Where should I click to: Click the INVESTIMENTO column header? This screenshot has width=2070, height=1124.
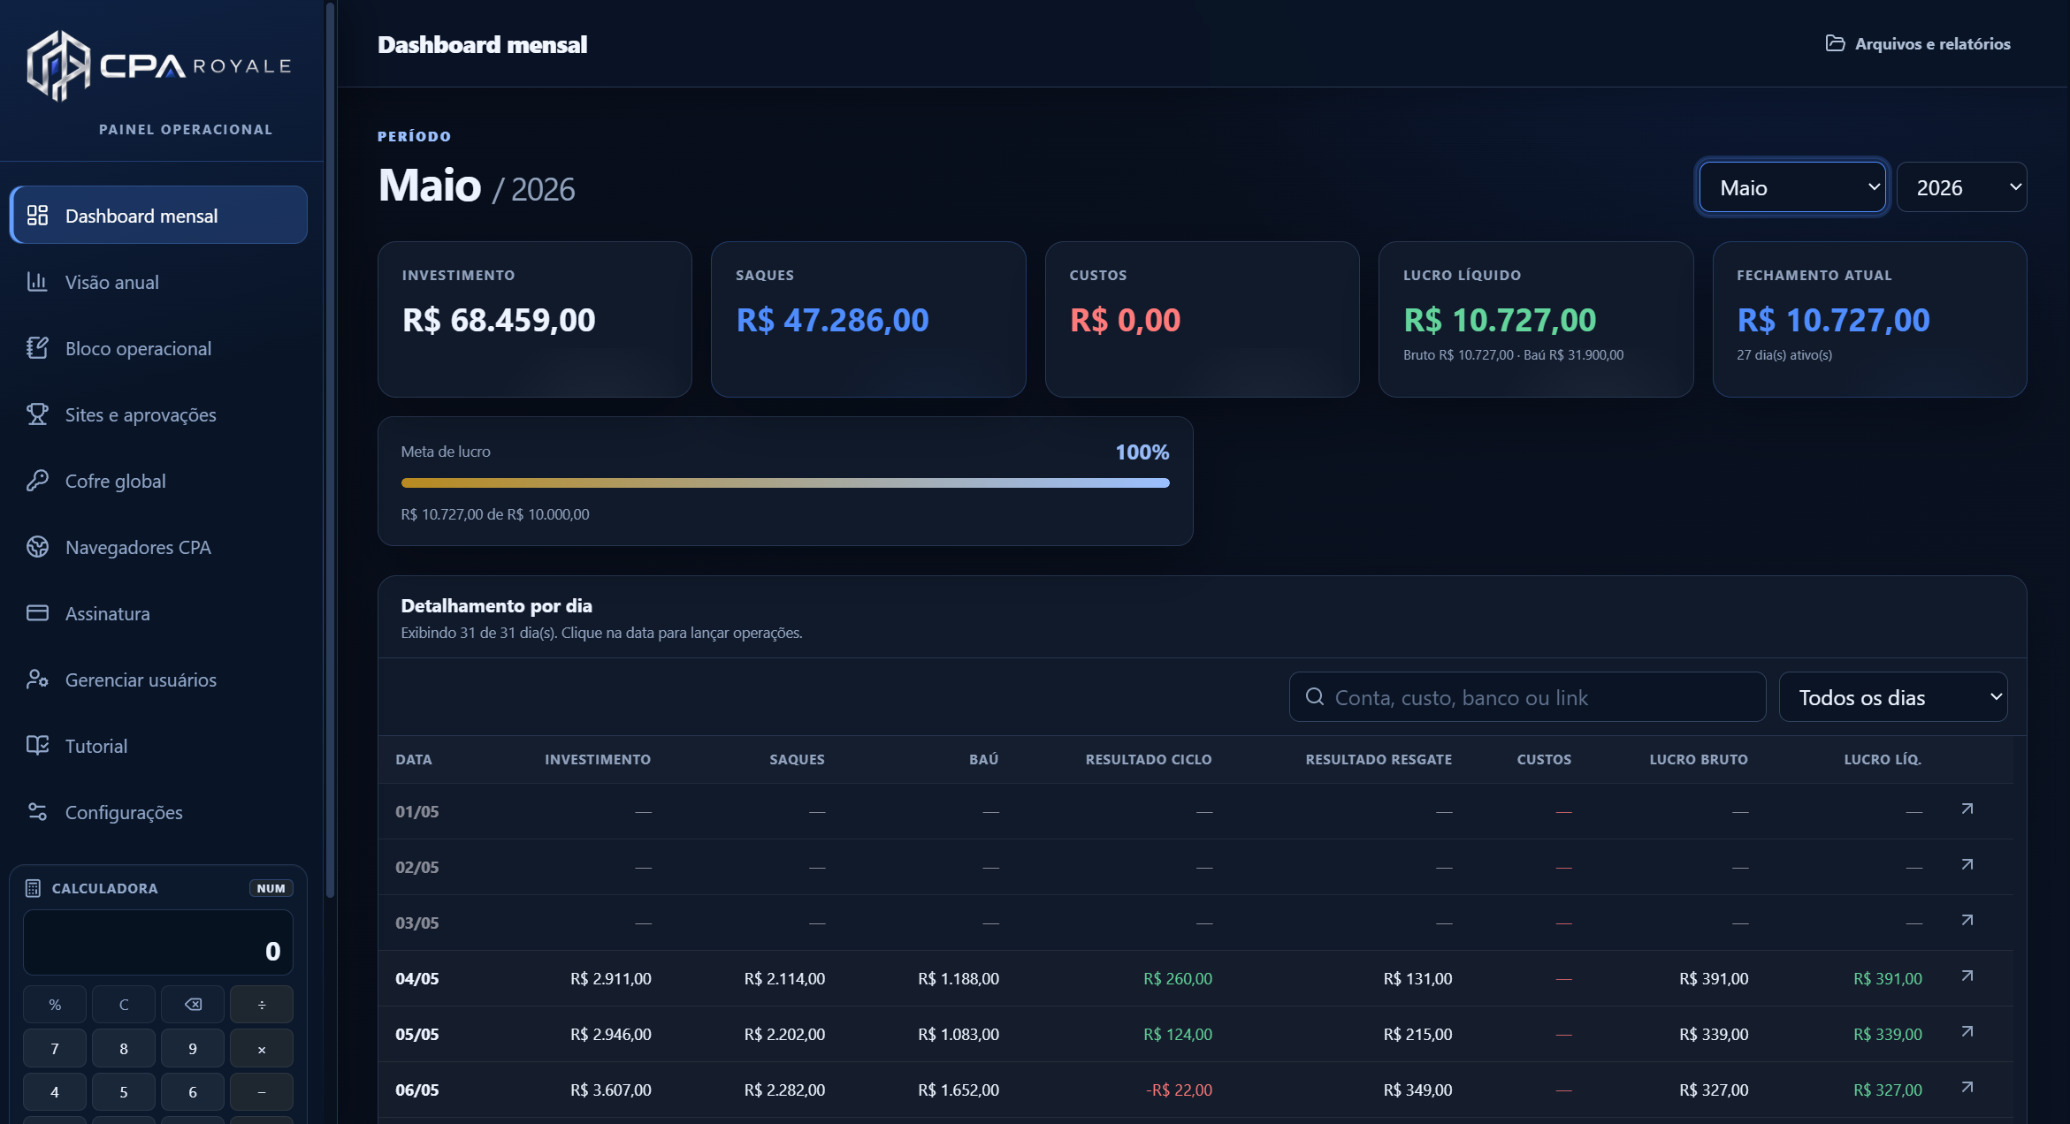[598, 759]
